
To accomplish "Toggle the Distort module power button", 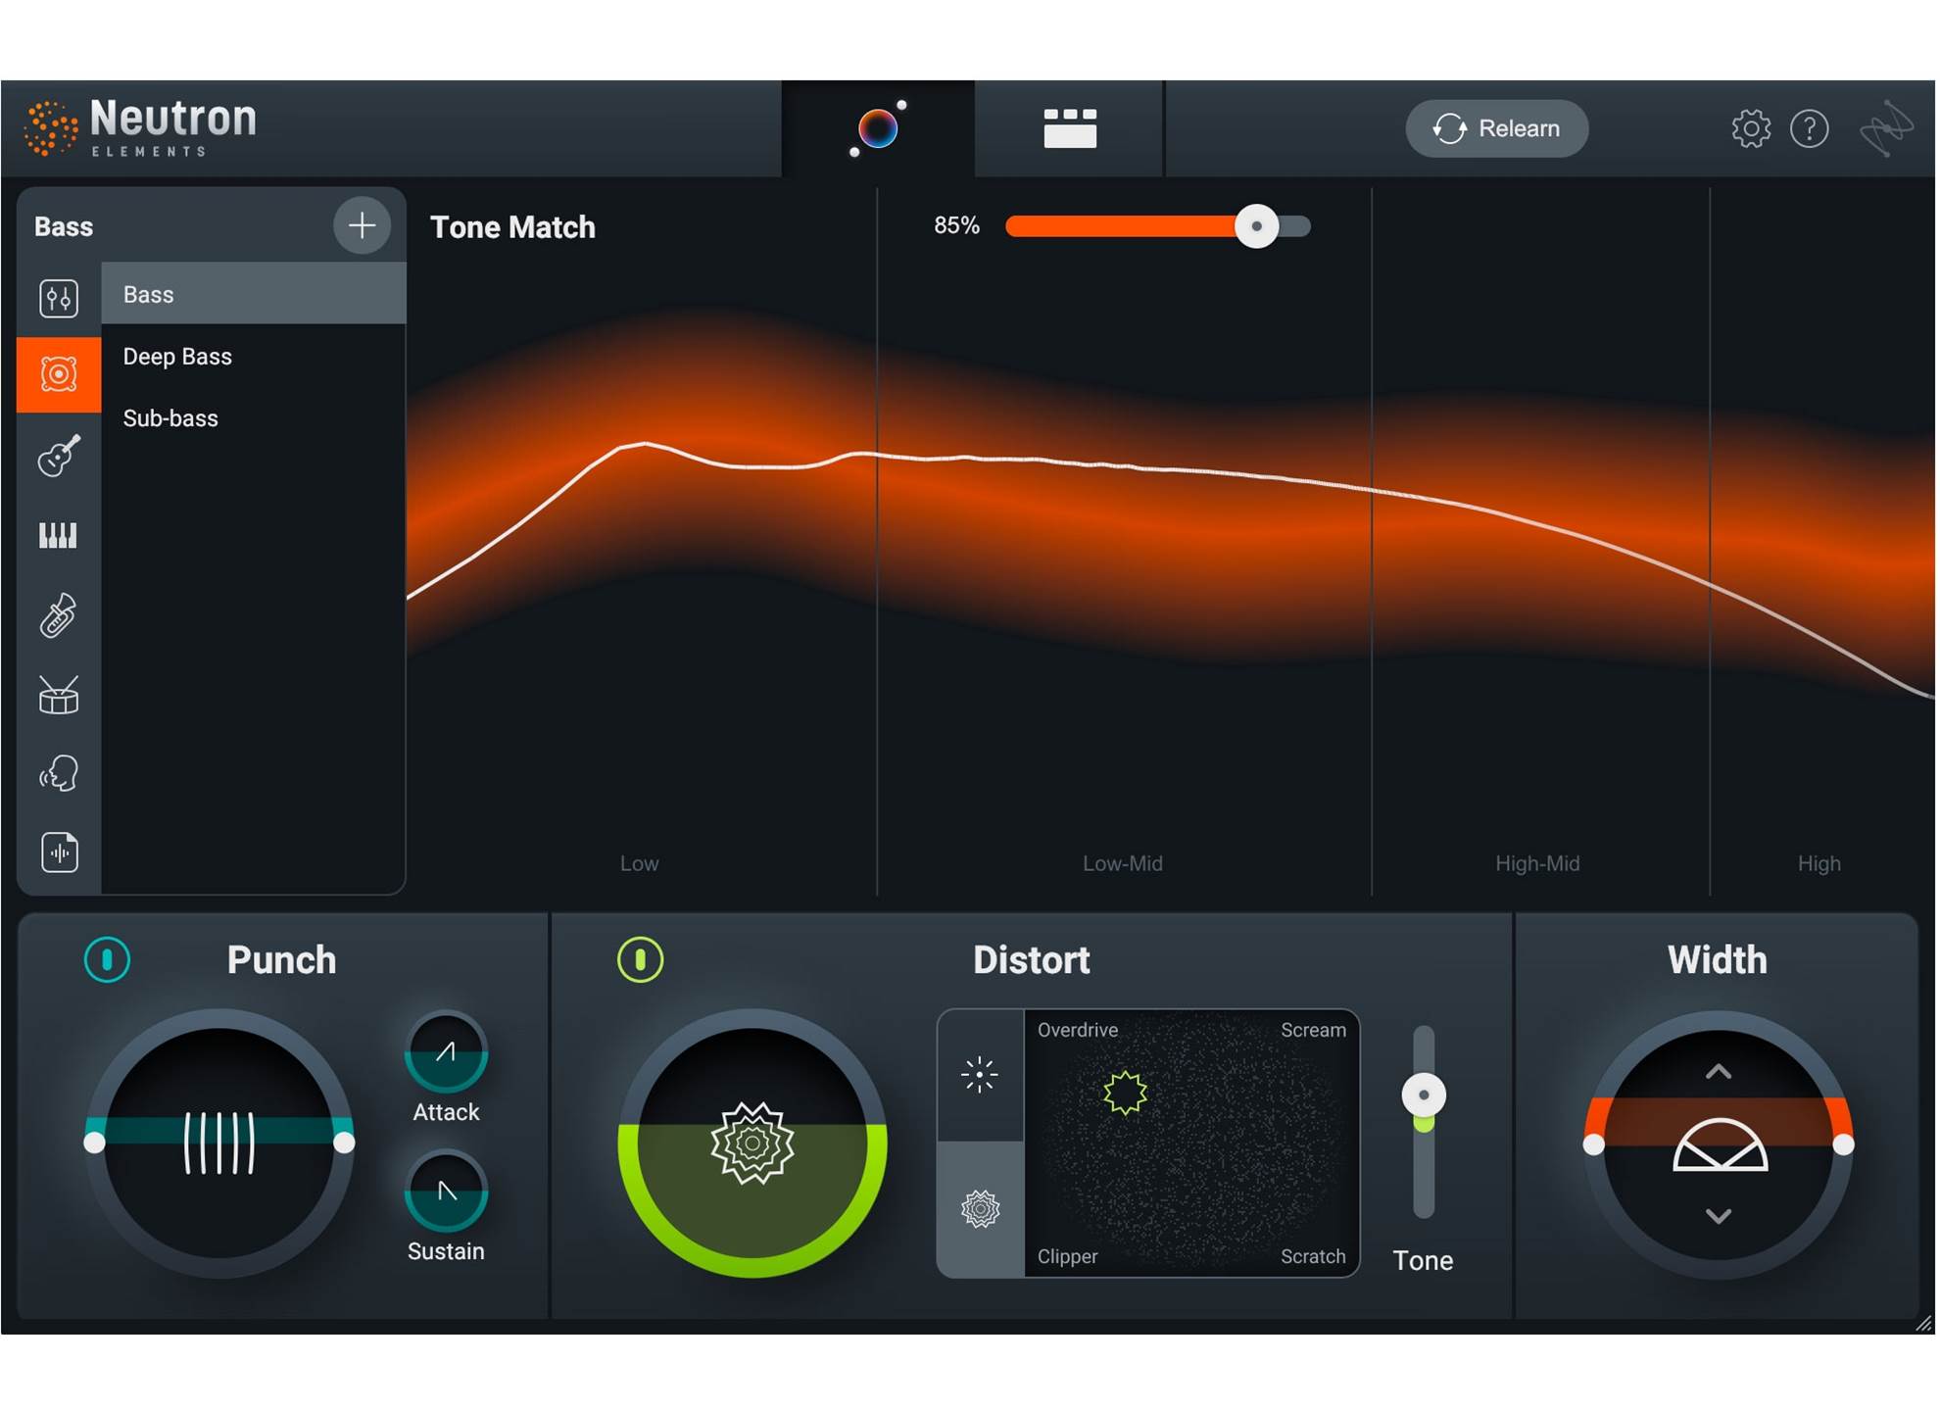I will point(640,959).
